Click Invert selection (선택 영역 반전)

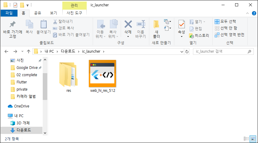229,35
